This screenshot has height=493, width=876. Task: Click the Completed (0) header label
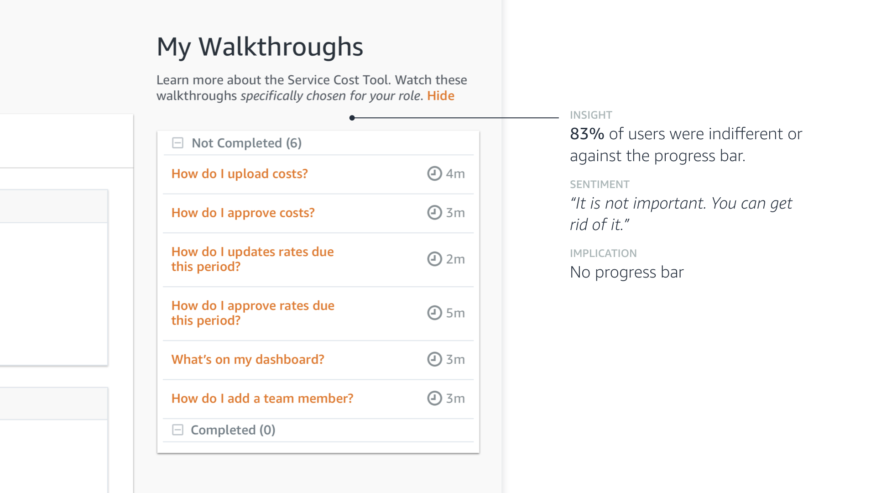(233, 430)
